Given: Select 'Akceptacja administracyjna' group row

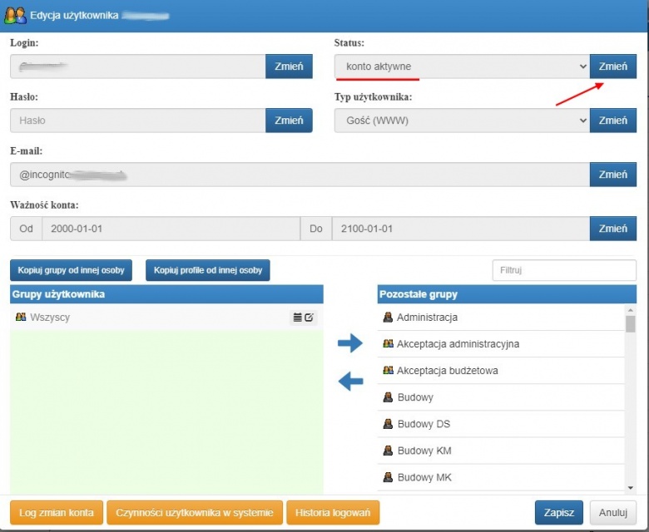Looking at the screenshot, I should [501, 344].
